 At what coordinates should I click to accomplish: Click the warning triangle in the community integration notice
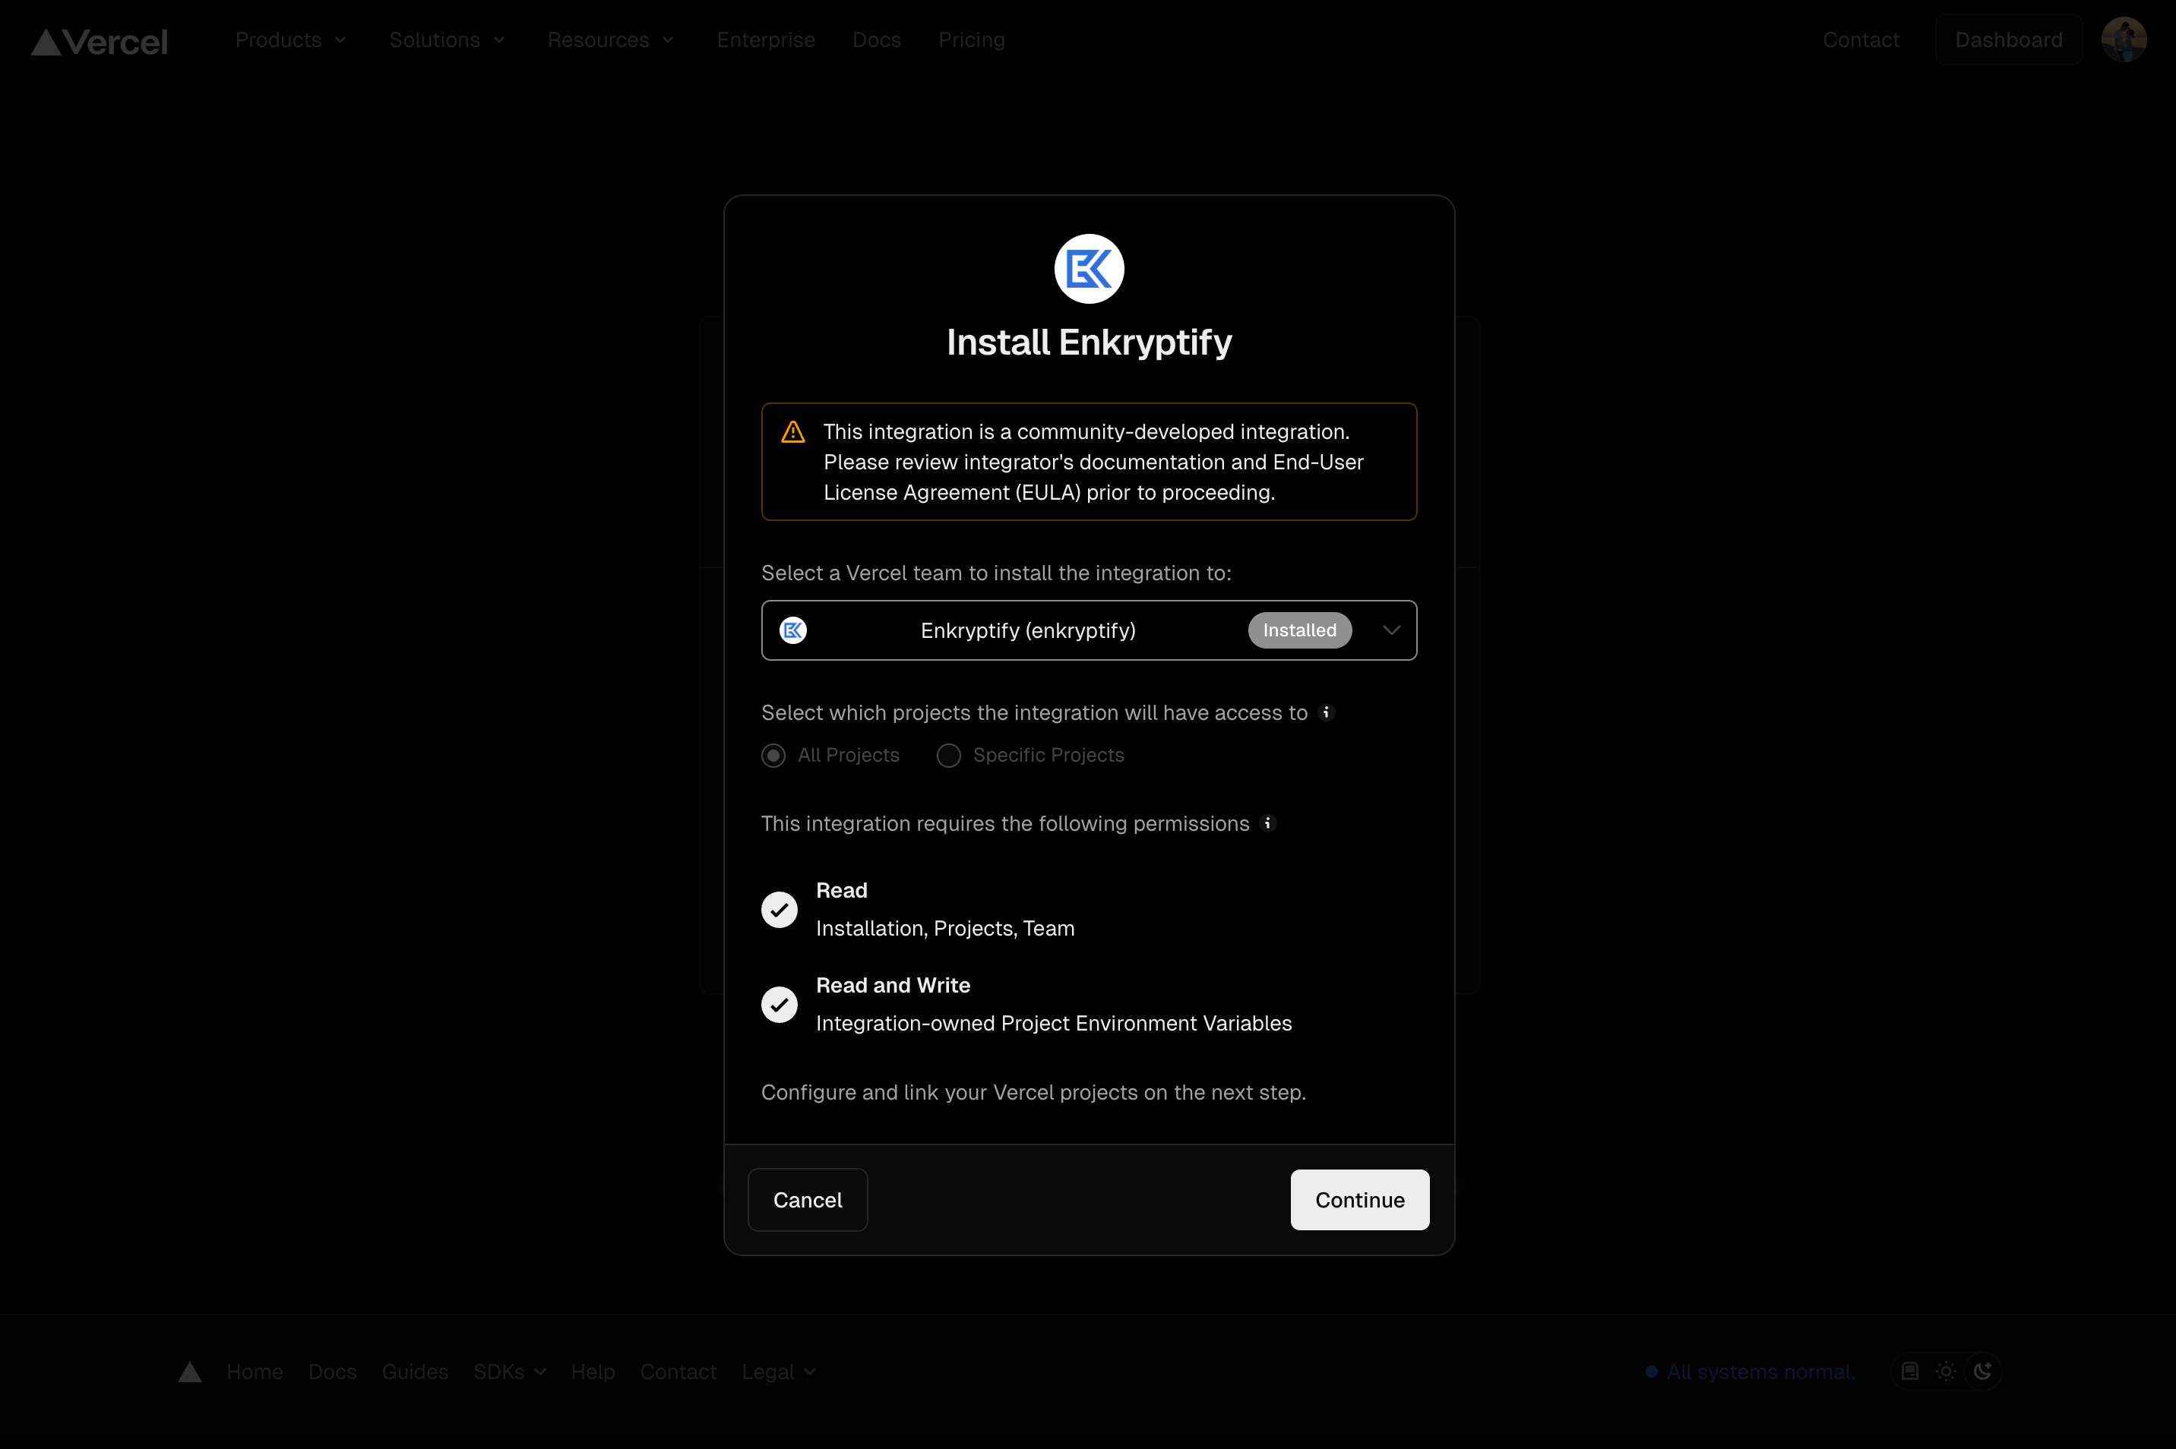(x=791, y=431)
